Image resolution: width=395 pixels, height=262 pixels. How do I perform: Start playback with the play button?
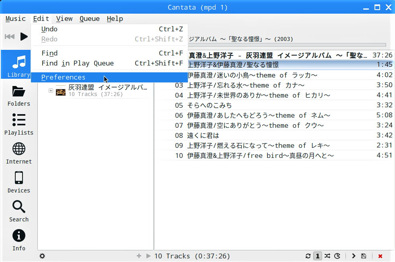point(24,37)
